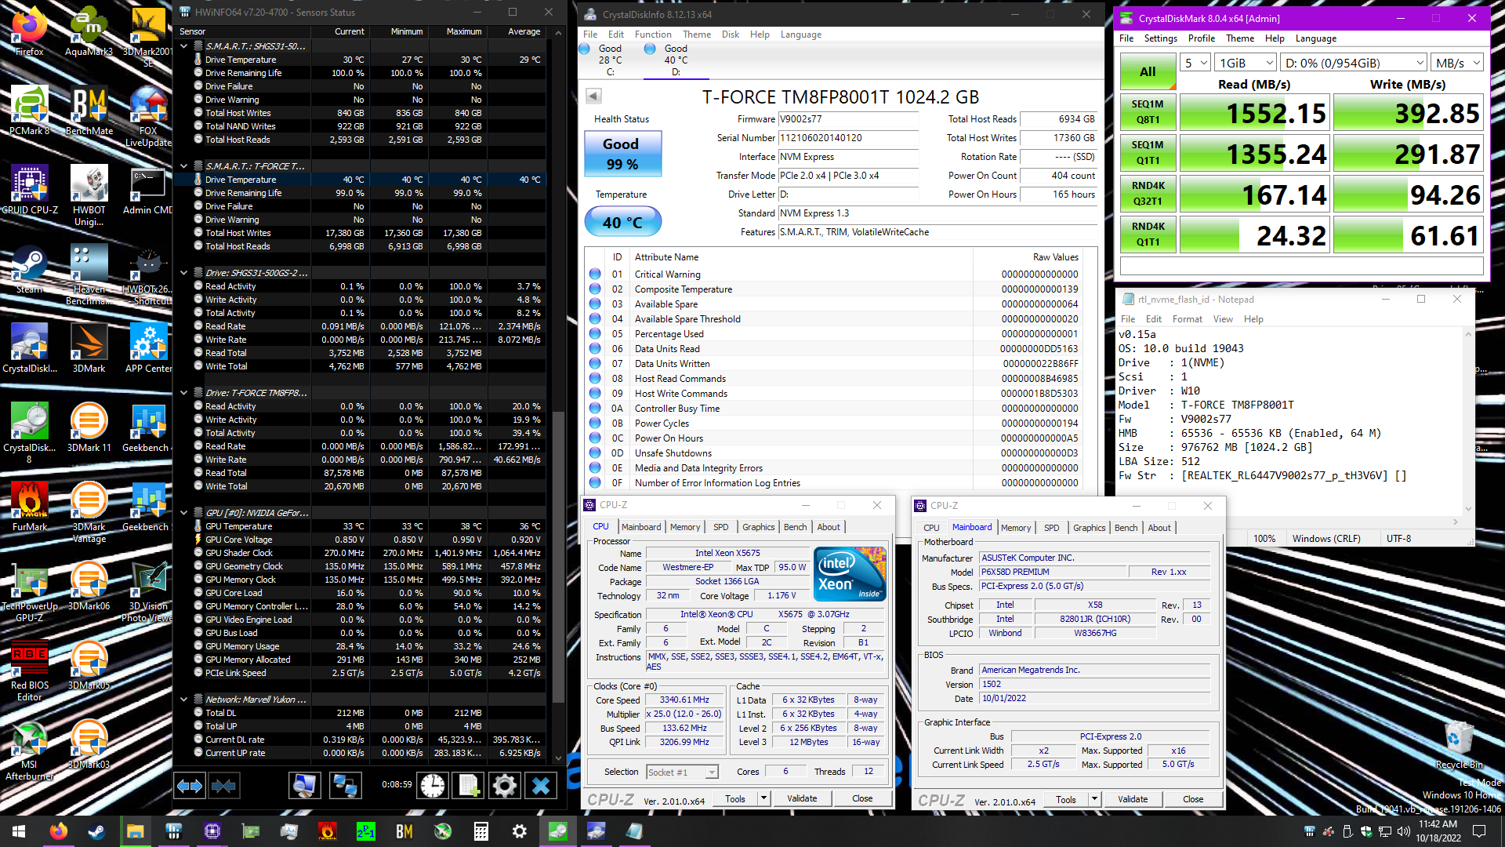Screen dimensions: 1505x847
Task: Collapse S.M.A.R.T. T-FORCE sensor group
Action: point(184,166)
